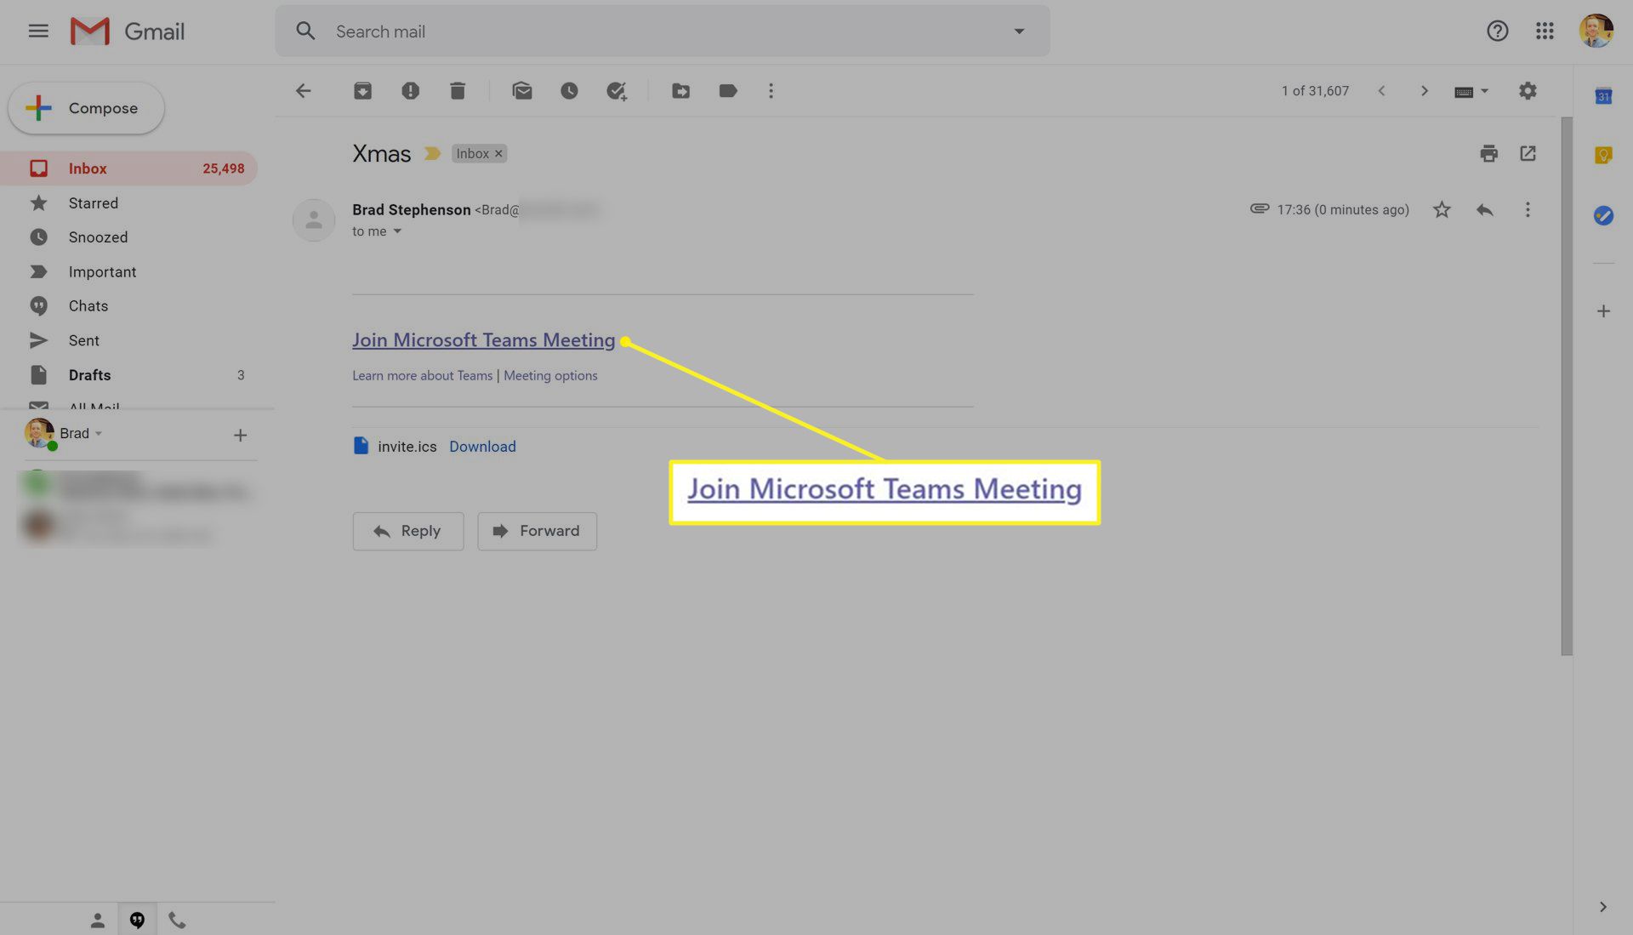The width and height of the screenshot is (1633, 935).
Task: Open the Google account avatar
Action: (1596, 31)
